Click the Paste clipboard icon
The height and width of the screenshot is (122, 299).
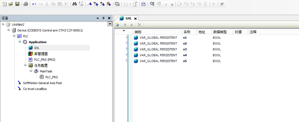tap(60, 4)
